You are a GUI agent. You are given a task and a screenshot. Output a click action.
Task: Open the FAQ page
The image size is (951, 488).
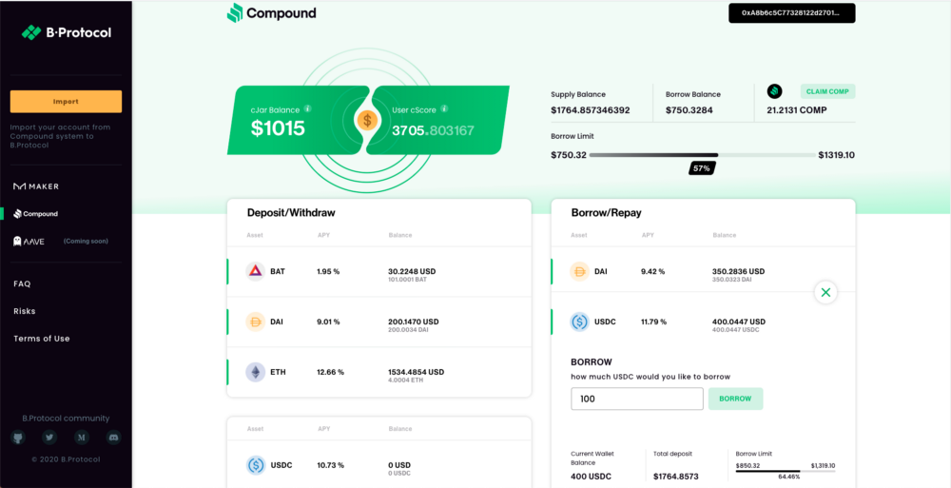coord(22,283)
